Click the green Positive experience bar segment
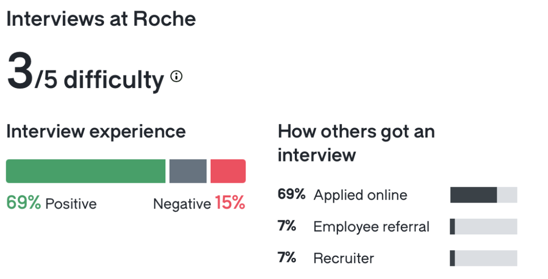 [x=86, y=171]
